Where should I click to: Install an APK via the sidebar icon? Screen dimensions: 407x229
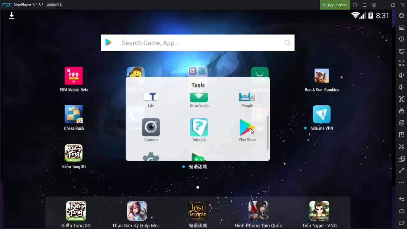pos(402,135)
